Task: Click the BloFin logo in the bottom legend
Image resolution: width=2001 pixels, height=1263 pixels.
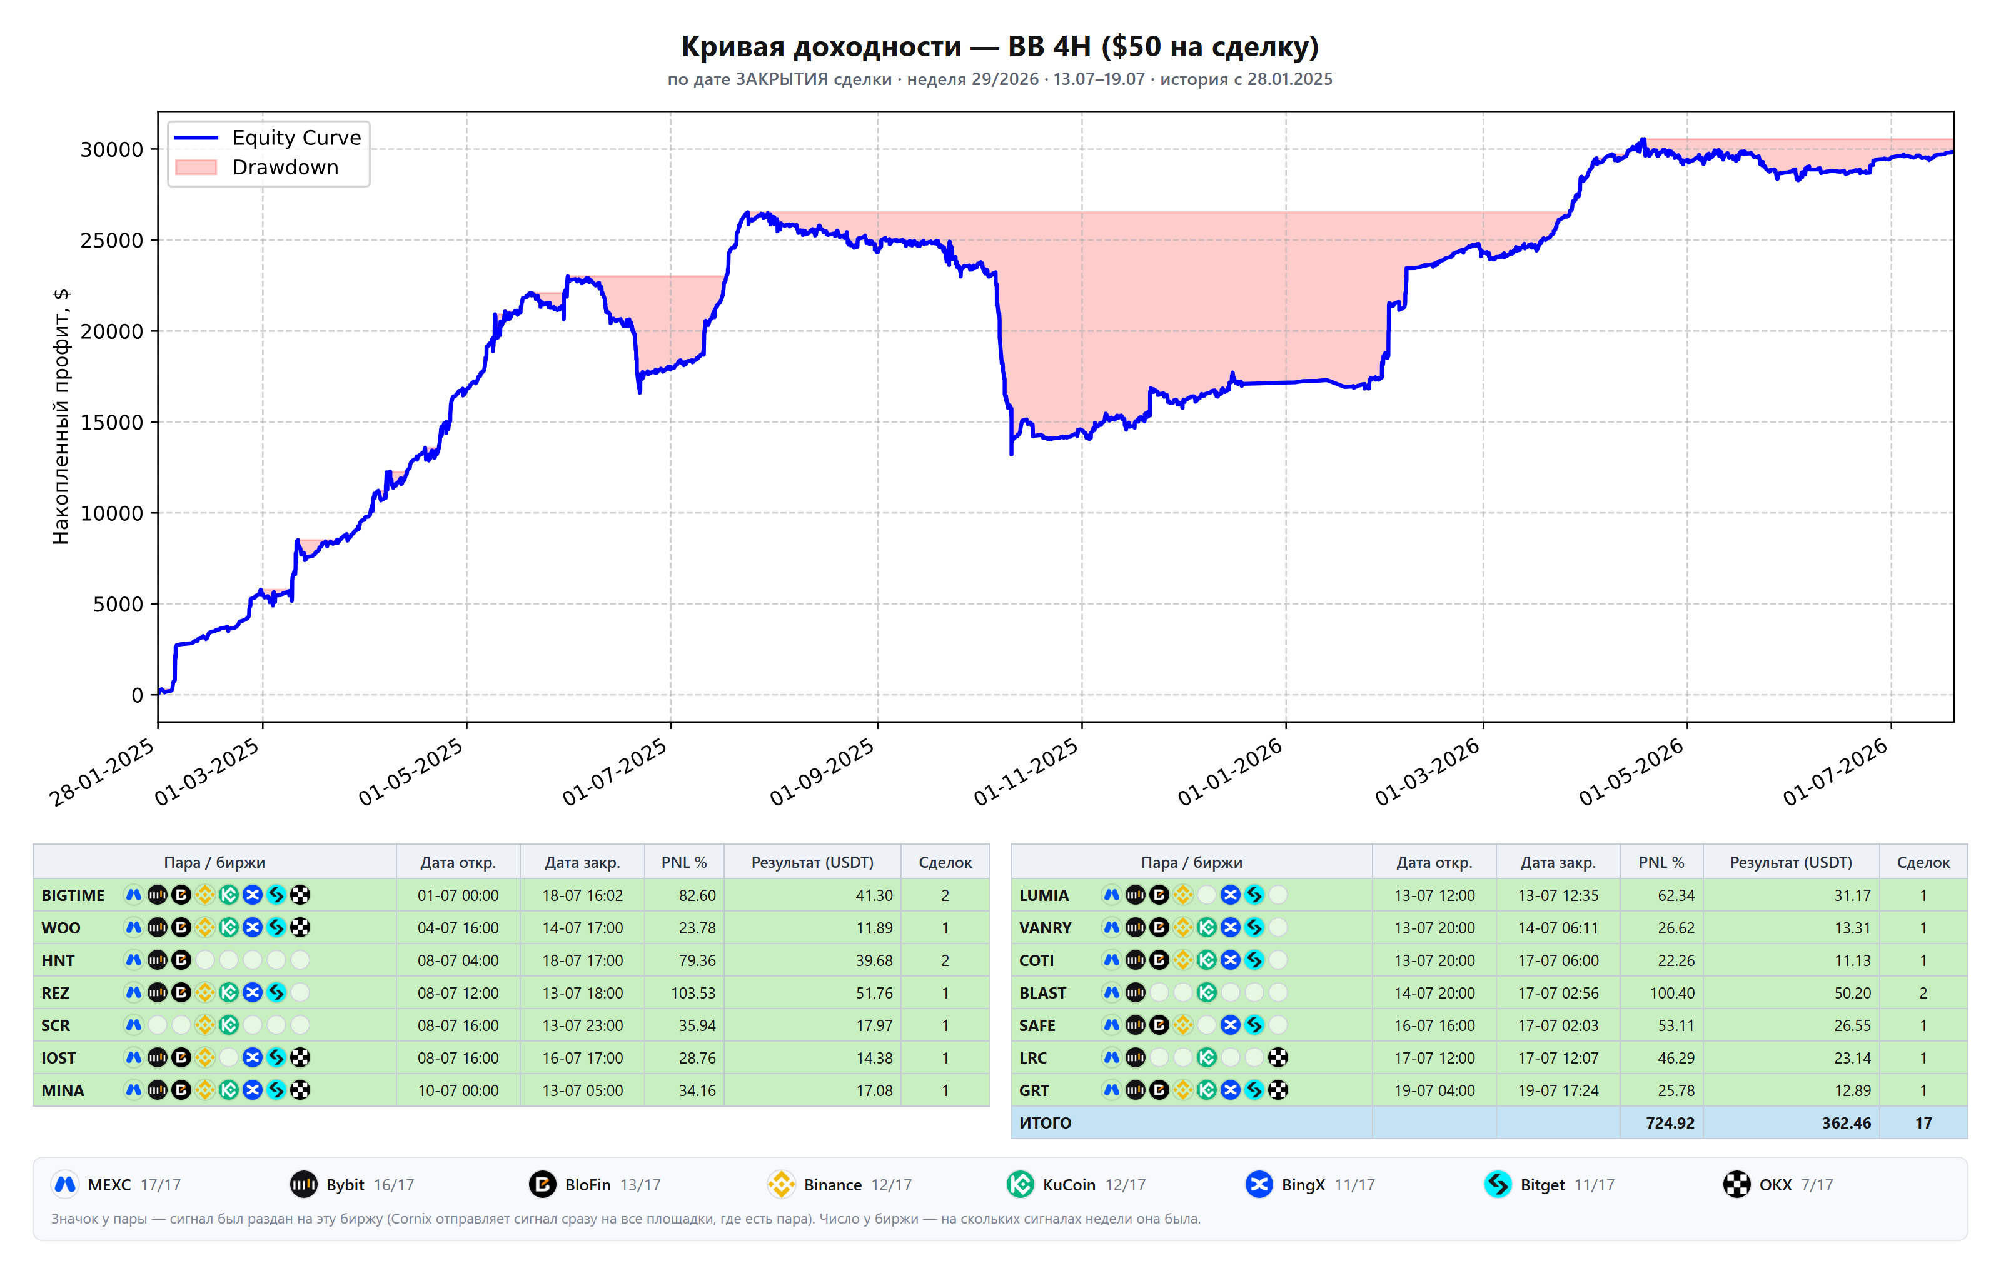Action: (x=543, y=1184)
